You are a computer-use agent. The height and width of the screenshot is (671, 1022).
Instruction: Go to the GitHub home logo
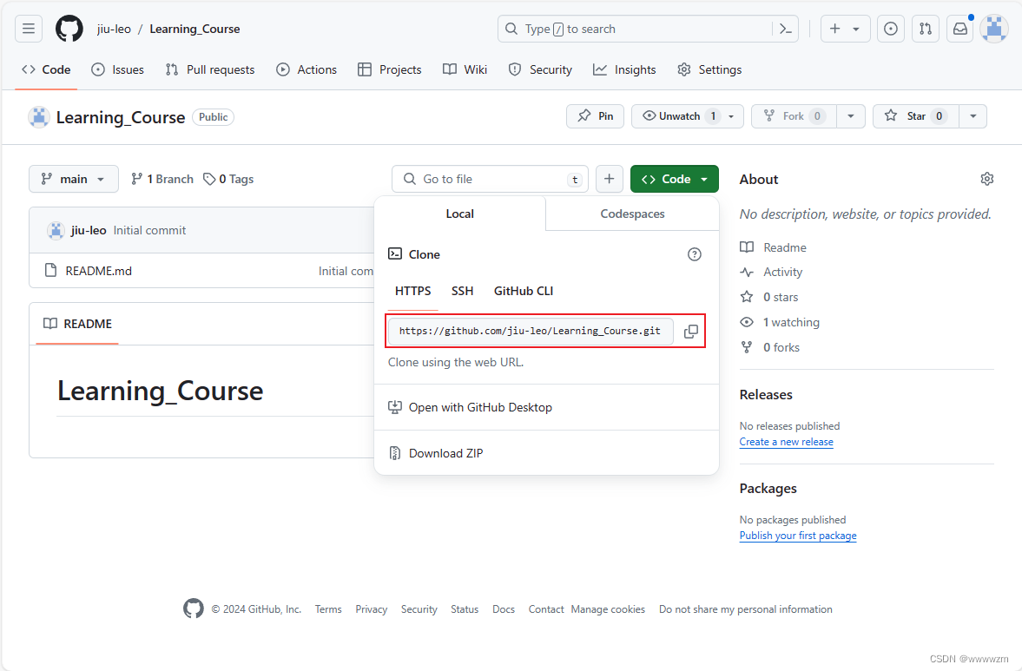click(69, 29)
